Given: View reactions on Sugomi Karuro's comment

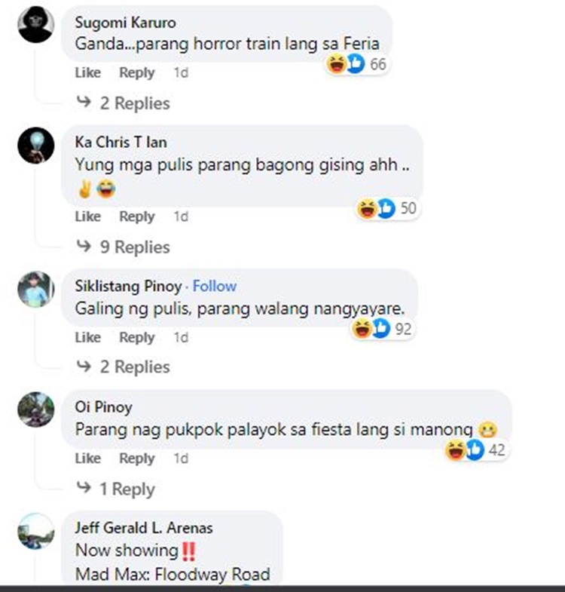Looking at the screenshot, I should pos(357,64).
